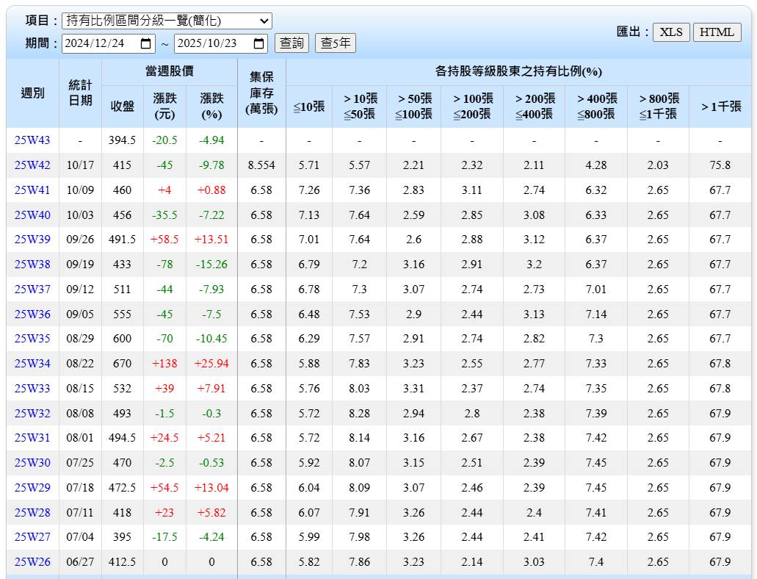Open week link 25W34

[x=32, y=364]
